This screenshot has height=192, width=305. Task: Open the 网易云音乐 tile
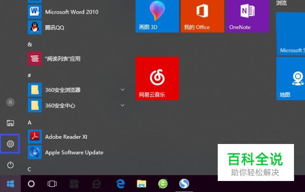(x=157, y=78)
